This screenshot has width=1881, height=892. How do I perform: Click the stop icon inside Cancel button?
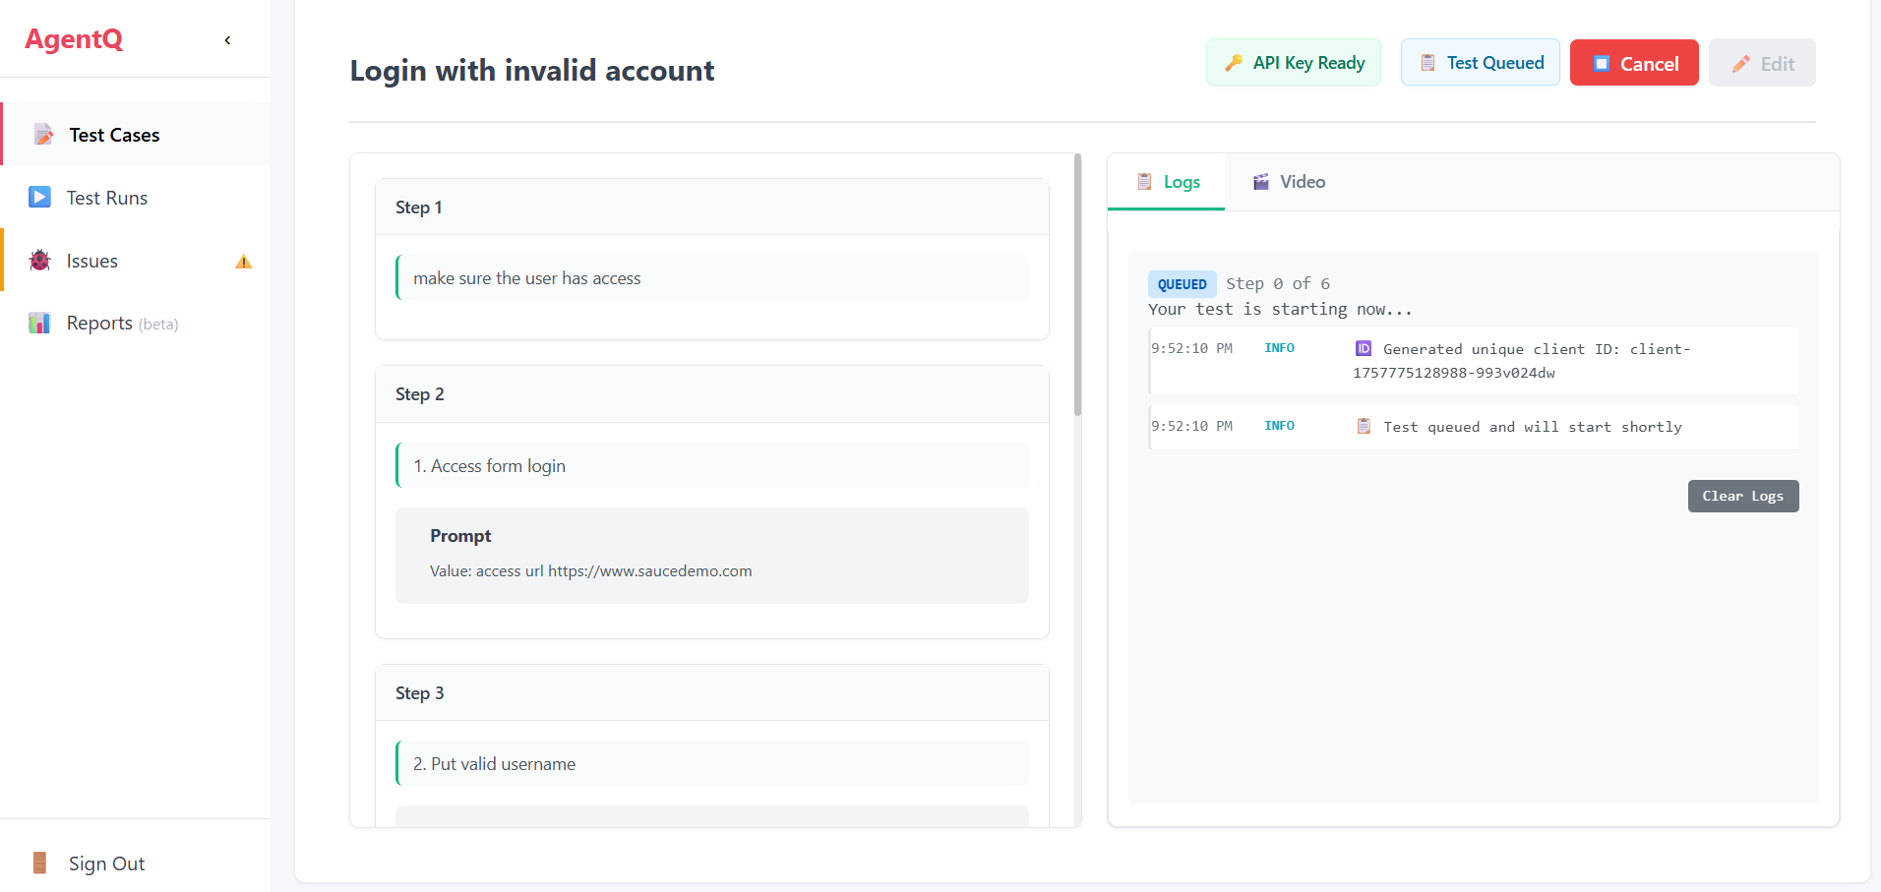[x=1601, y=62]
